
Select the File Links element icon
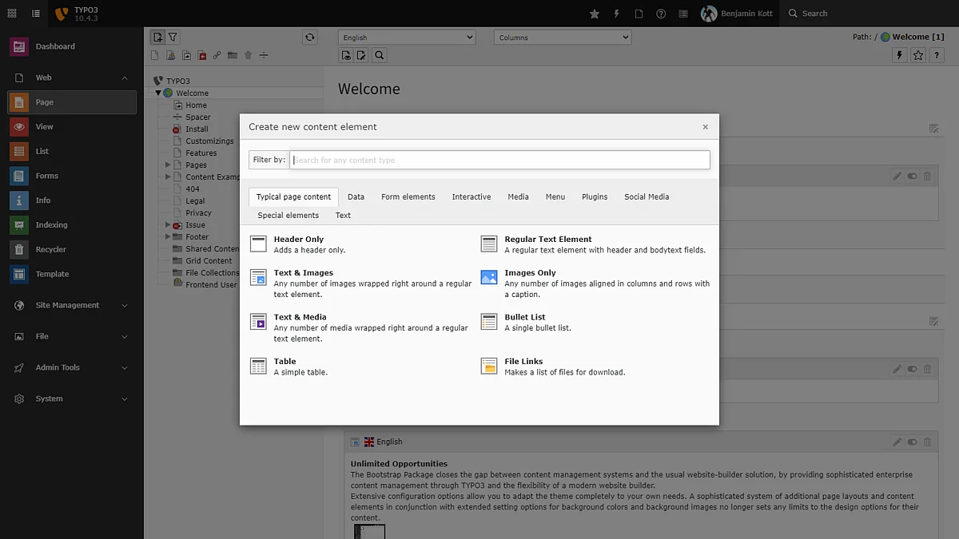tap(489, 367)
